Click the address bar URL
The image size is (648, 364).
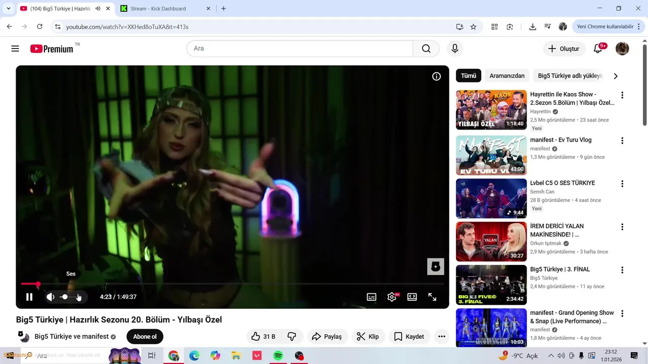click(x=127, y=27)
